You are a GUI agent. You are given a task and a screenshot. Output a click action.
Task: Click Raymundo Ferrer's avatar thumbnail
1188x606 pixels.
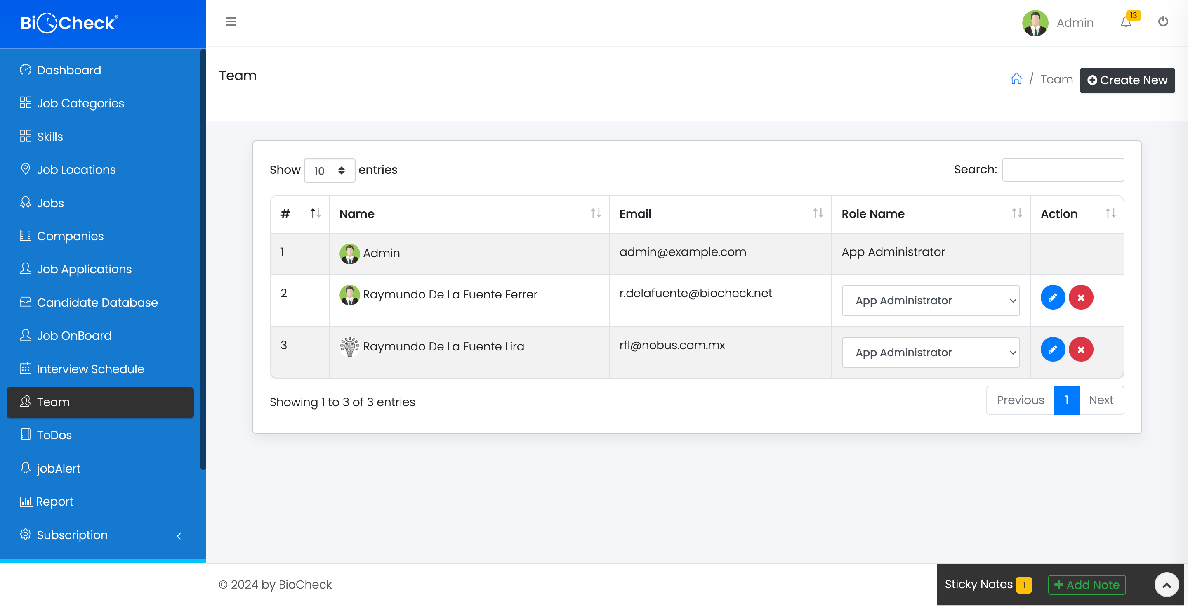pos(349,295)
